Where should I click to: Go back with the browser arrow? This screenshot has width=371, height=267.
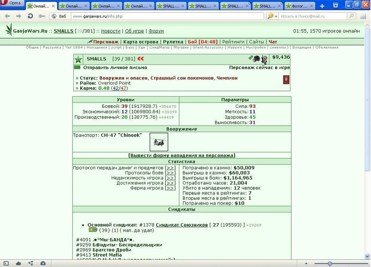coord(7,16)
